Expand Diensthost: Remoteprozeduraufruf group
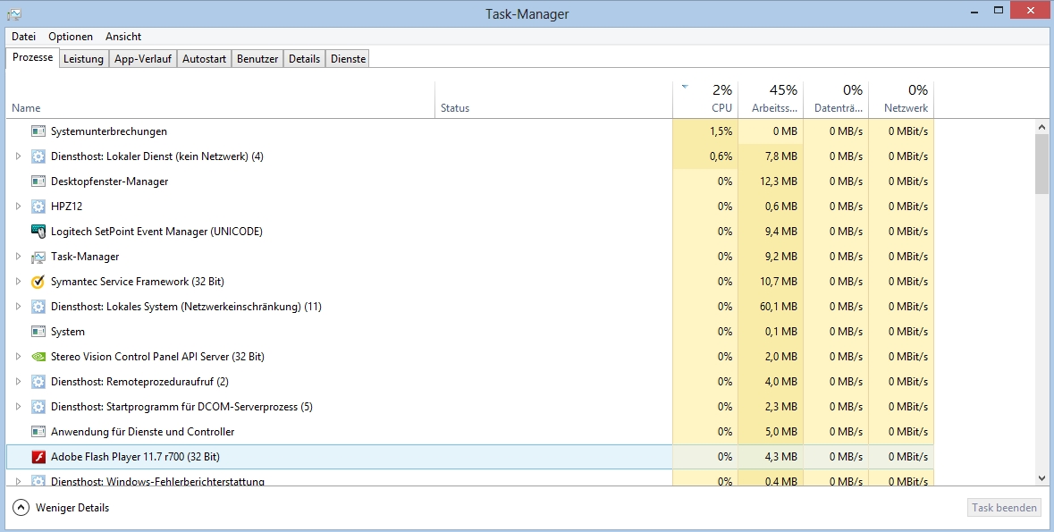The width and height of the screenshot is (1054, 532). coord(18,382)
